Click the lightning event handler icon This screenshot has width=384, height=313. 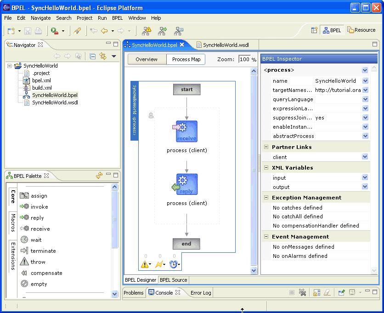pos(159,264)
